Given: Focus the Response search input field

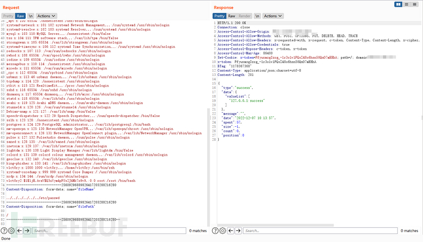Looking at the screenshot, I should (x=320, y=231).
